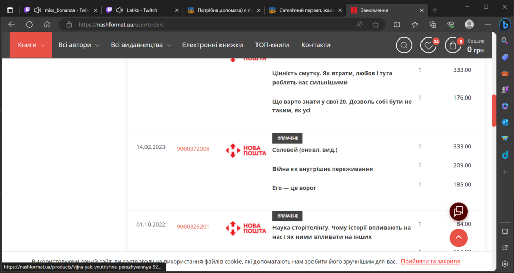
Task: Click the ОПЛАЧЕНЕ badge above Соловей
Action: [x=287, y=138]
